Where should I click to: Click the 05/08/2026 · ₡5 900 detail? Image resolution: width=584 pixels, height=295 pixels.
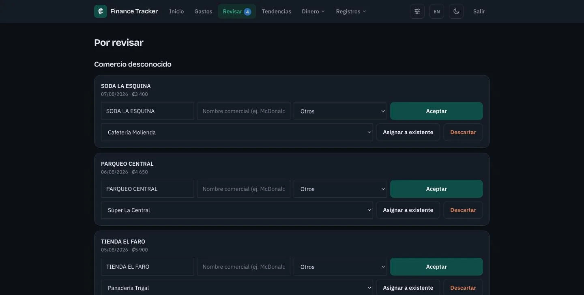click(x=125, y=250)
